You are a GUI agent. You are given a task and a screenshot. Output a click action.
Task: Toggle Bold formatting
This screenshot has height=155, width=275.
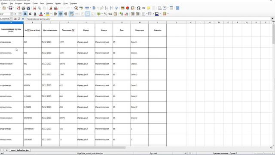tap(25, 14)
